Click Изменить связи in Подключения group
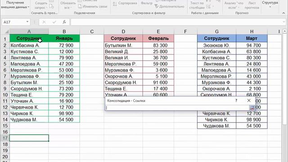This screenshot has width=288, height=162. 93,6
